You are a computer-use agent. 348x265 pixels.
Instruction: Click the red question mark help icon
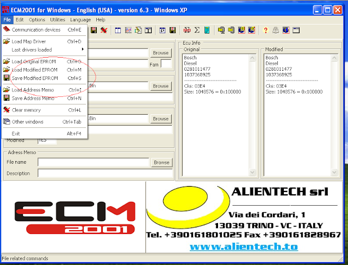(266, 30)
